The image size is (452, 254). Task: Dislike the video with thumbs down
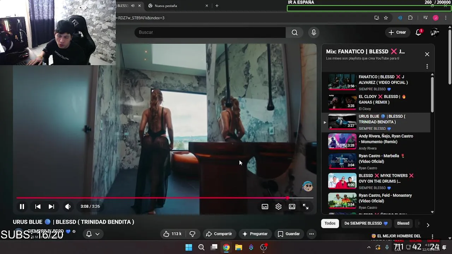point(192,234)
